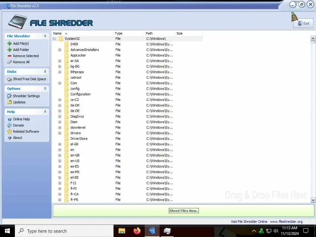The height and width of the screenshot is (237, 316).
Task: Click the volume speaker tray icon
Action: 276,231
